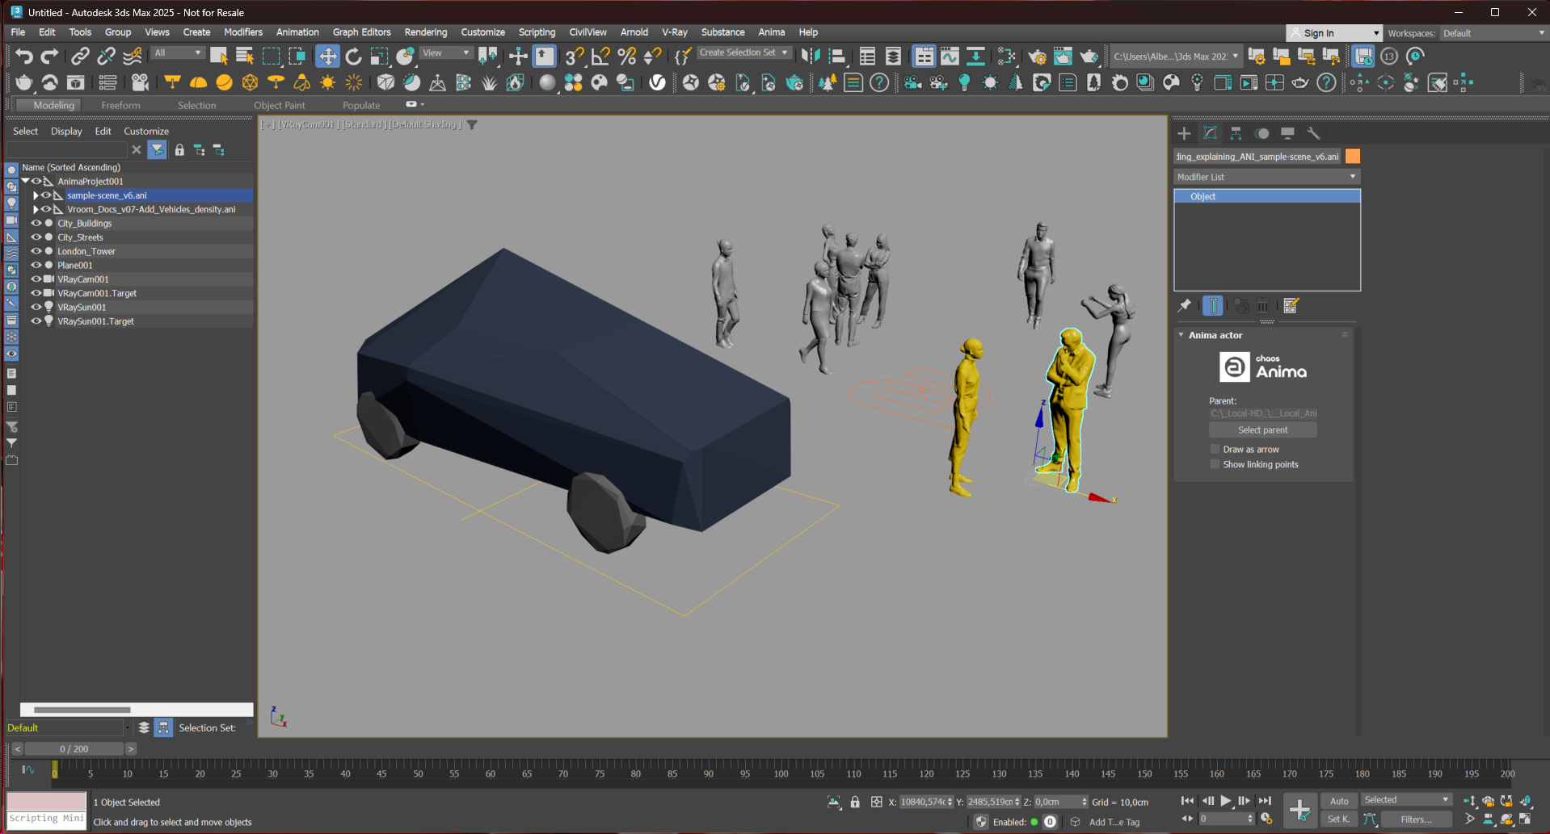1550x834 pixels.
Task: Open the Motion command panel tab
Action: click(x=1261, y=133)
